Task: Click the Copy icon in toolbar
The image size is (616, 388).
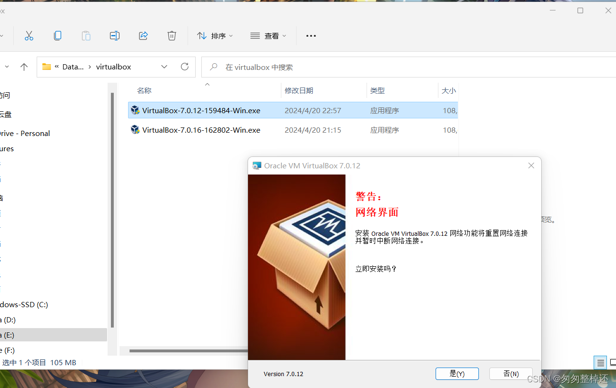Action: (58, 36)
